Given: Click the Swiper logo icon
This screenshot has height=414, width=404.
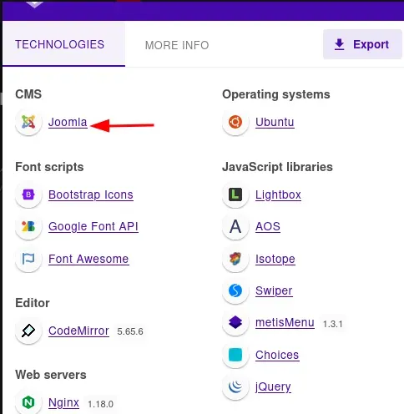Looking at the screenshot, I should pyautogui.click(x=235, y=290).
